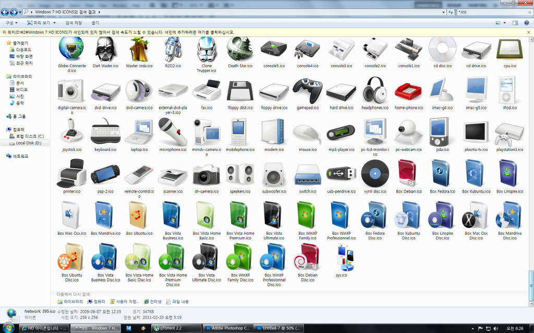Click the 굽기 (Burn) button
The image size is (534, 333).
pyautogui.click(x=95, y=23)
